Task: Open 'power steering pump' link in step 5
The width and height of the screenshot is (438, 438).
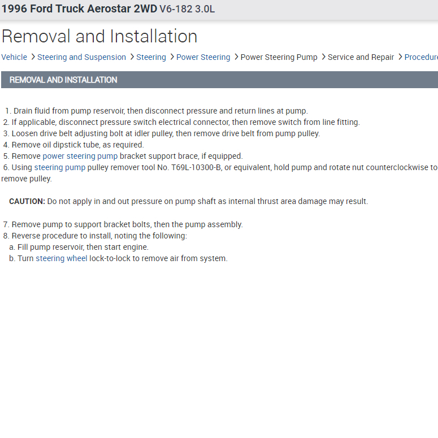Action: pos(80,156)
